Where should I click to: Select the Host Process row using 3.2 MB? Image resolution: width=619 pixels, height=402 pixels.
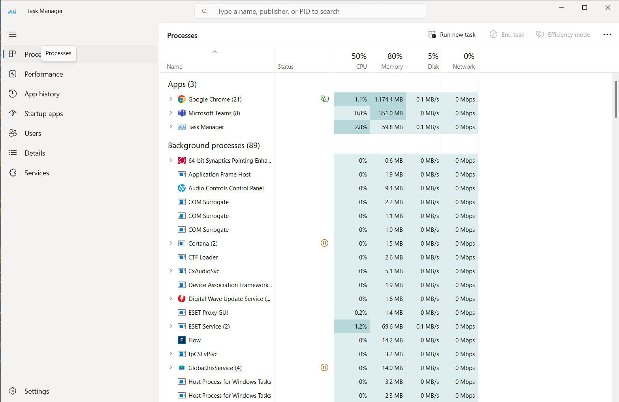tap(319, 381)
